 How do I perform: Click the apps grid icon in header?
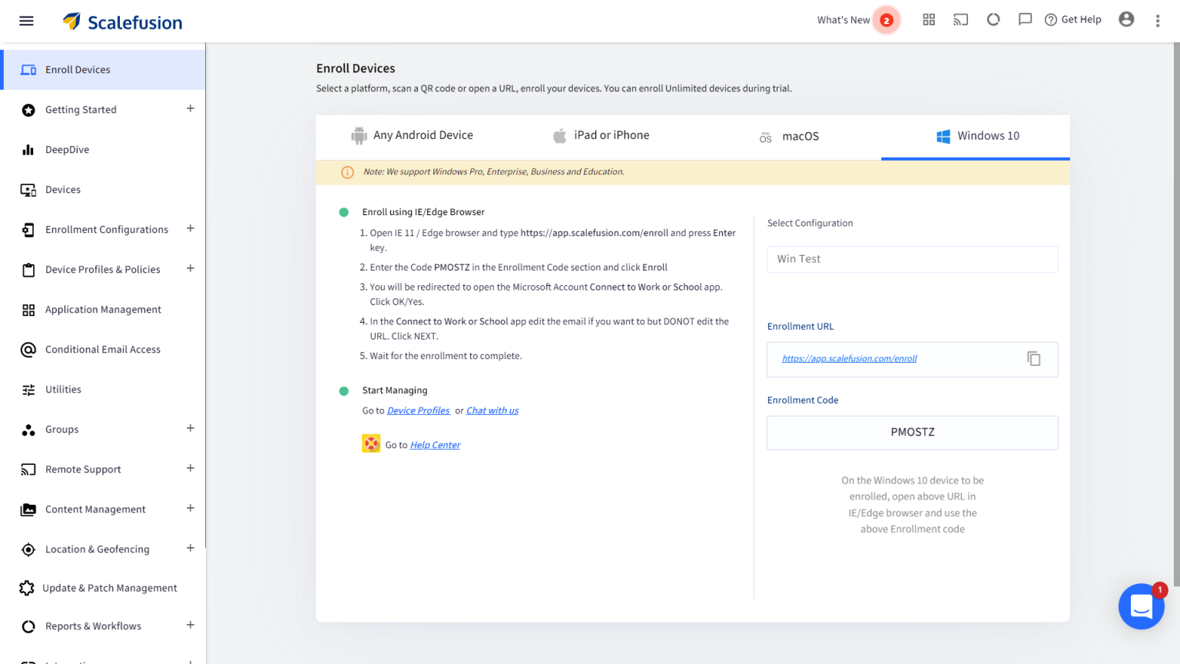tap(929, 20)
